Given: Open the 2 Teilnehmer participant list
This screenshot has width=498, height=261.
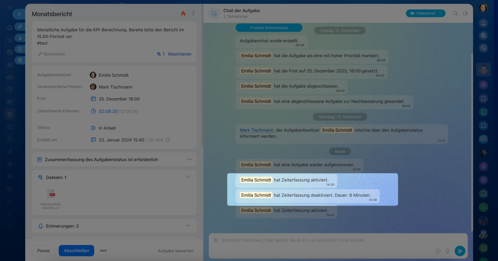Looking at the screenshot, I should (236, 17).
